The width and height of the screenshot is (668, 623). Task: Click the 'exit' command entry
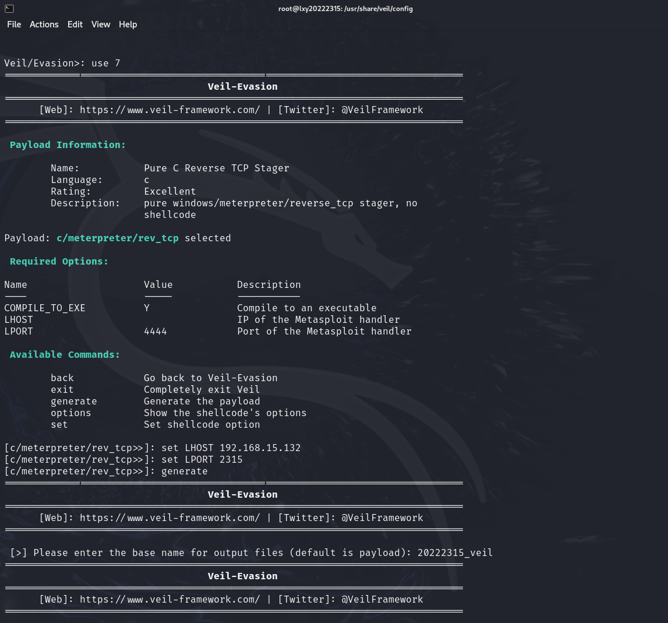pyautogui.click(x=62, y=390)
